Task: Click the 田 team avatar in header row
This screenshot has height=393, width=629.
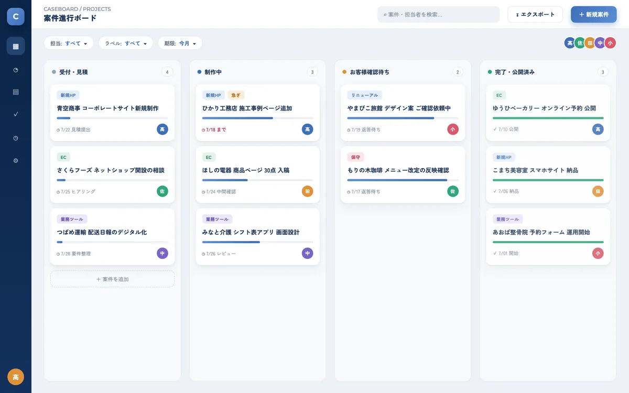Action: click(x=590, y=43)
